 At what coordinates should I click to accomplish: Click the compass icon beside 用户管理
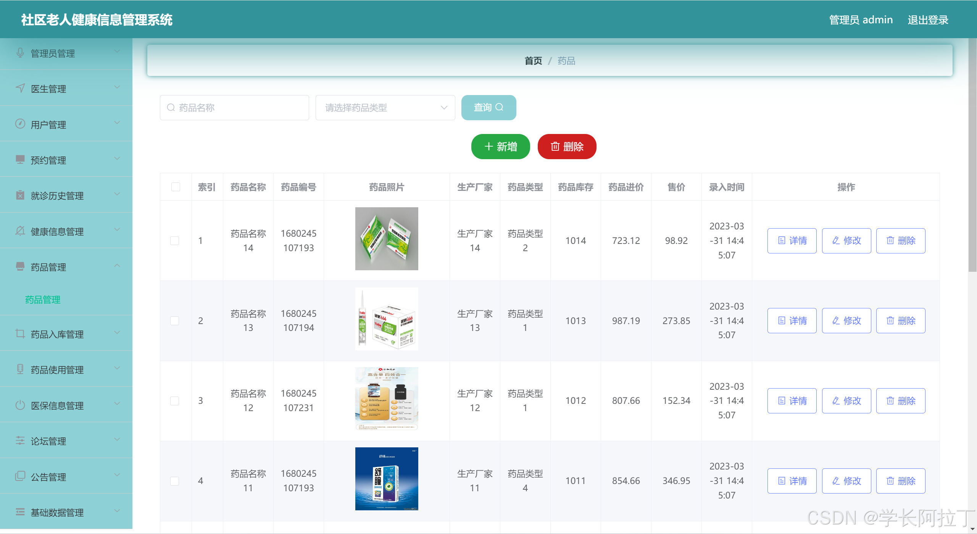coord(20,124)
